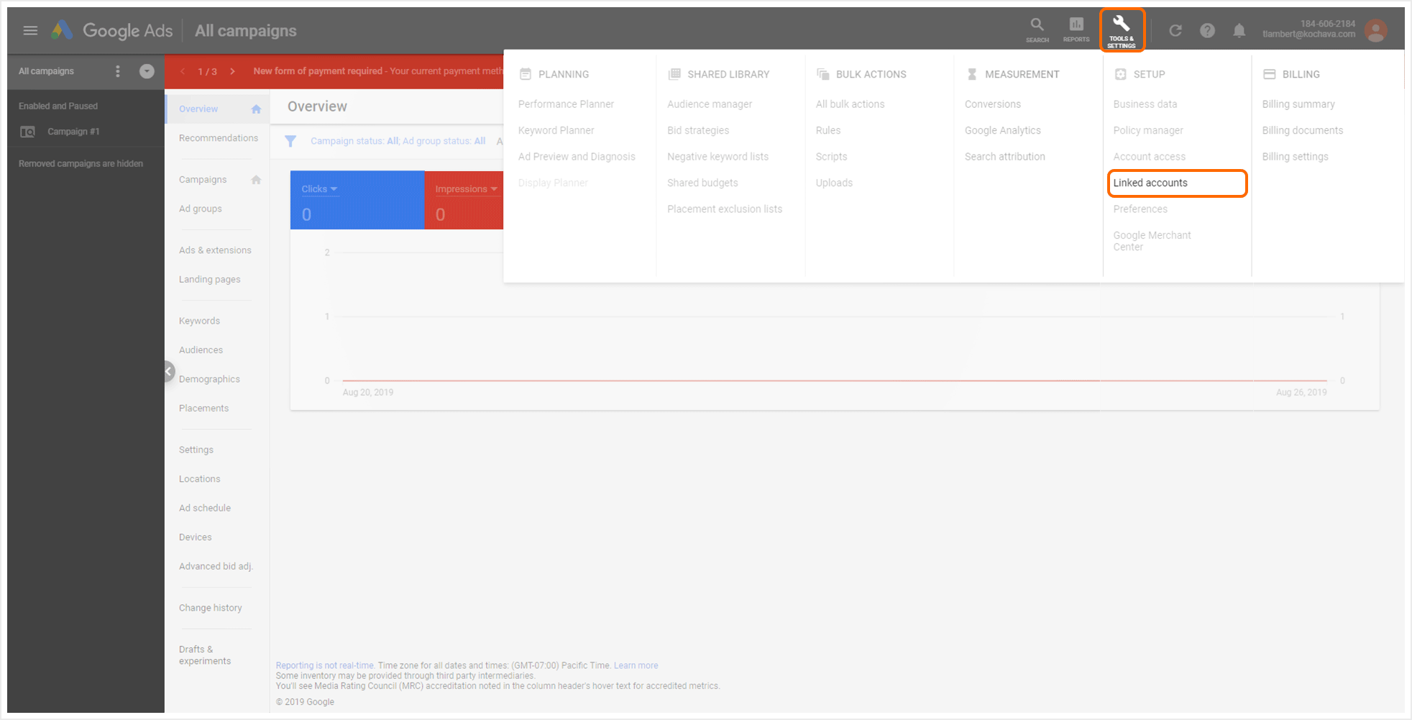
Task: Open the Help question mark icon
Action: pyautogui.click(x=1207, y=30)
